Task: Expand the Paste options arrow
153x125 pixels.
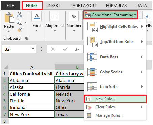Action: tap(9, 32)
